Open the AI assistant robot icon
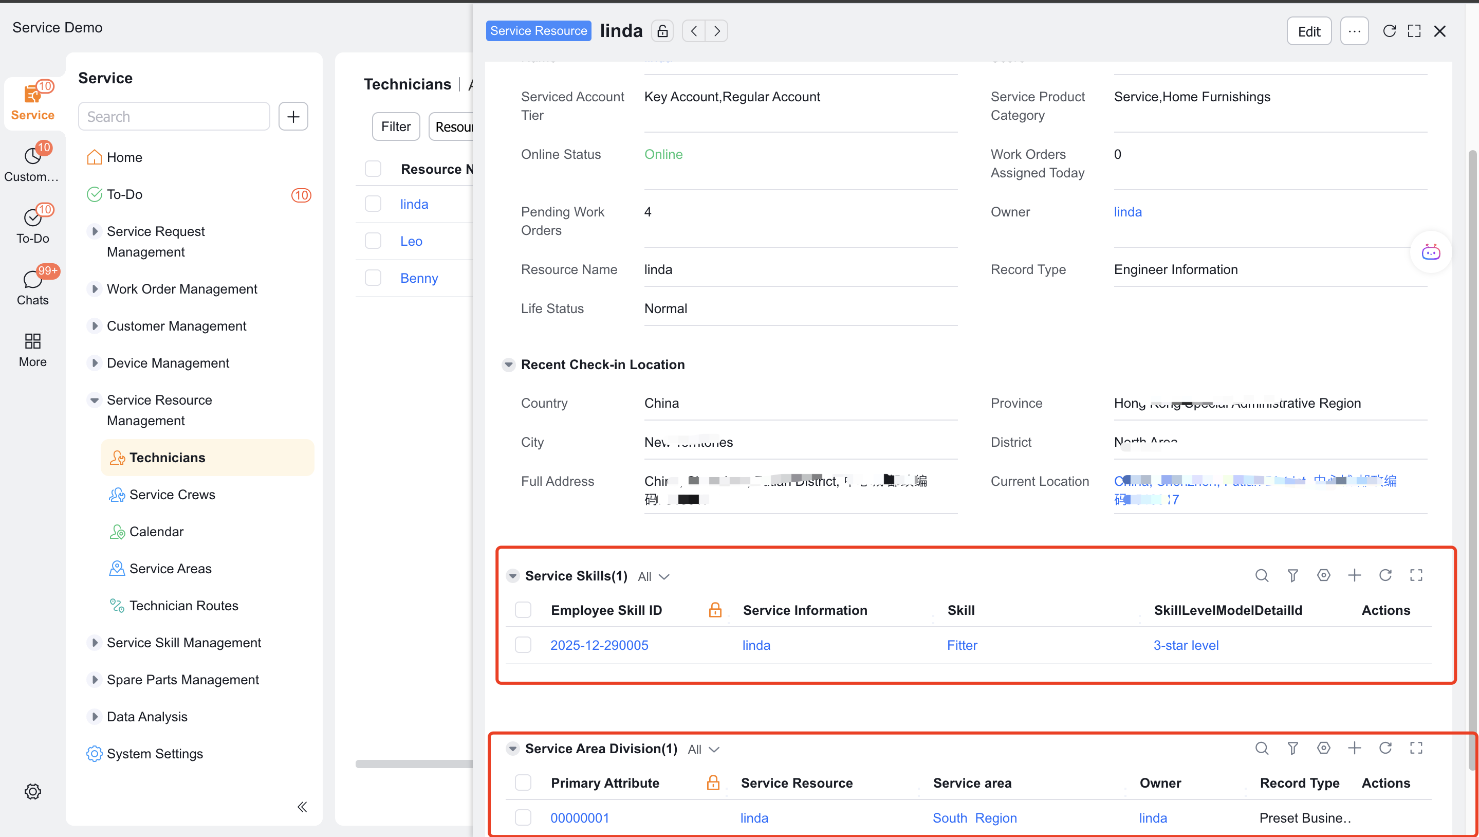The width and height of the screenshot is (1479, 837). tap(1430, 252)
